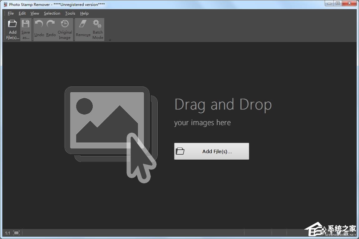Click the 1:1 actual size zoom icon

(x=7, y=233)
